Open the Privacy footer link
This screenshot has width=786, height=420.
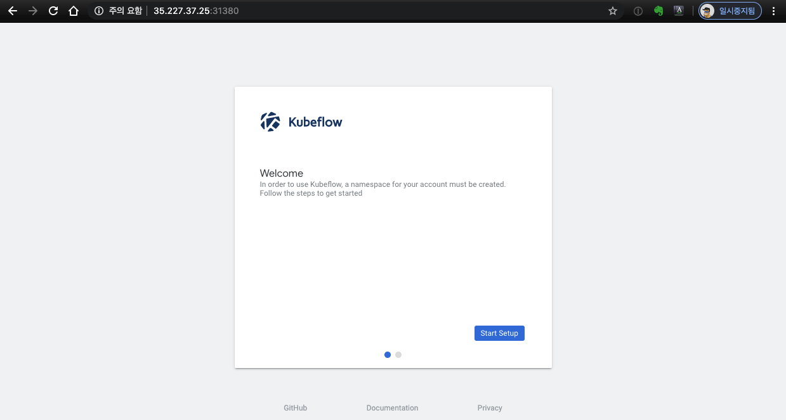pos(490,408)
